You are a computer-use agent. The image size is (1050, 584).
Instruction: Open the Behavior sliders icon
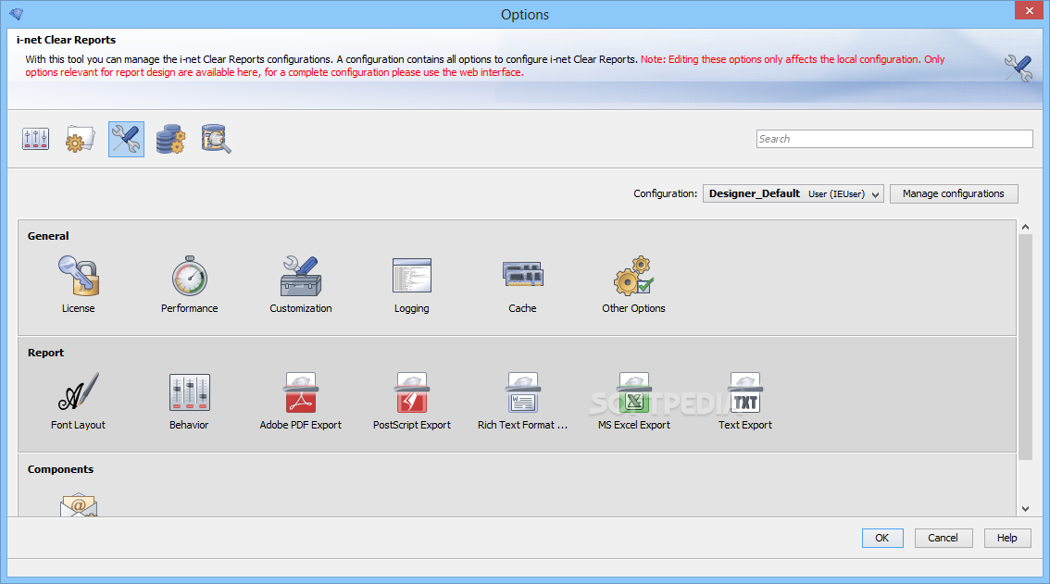click(x=190, y=392)
